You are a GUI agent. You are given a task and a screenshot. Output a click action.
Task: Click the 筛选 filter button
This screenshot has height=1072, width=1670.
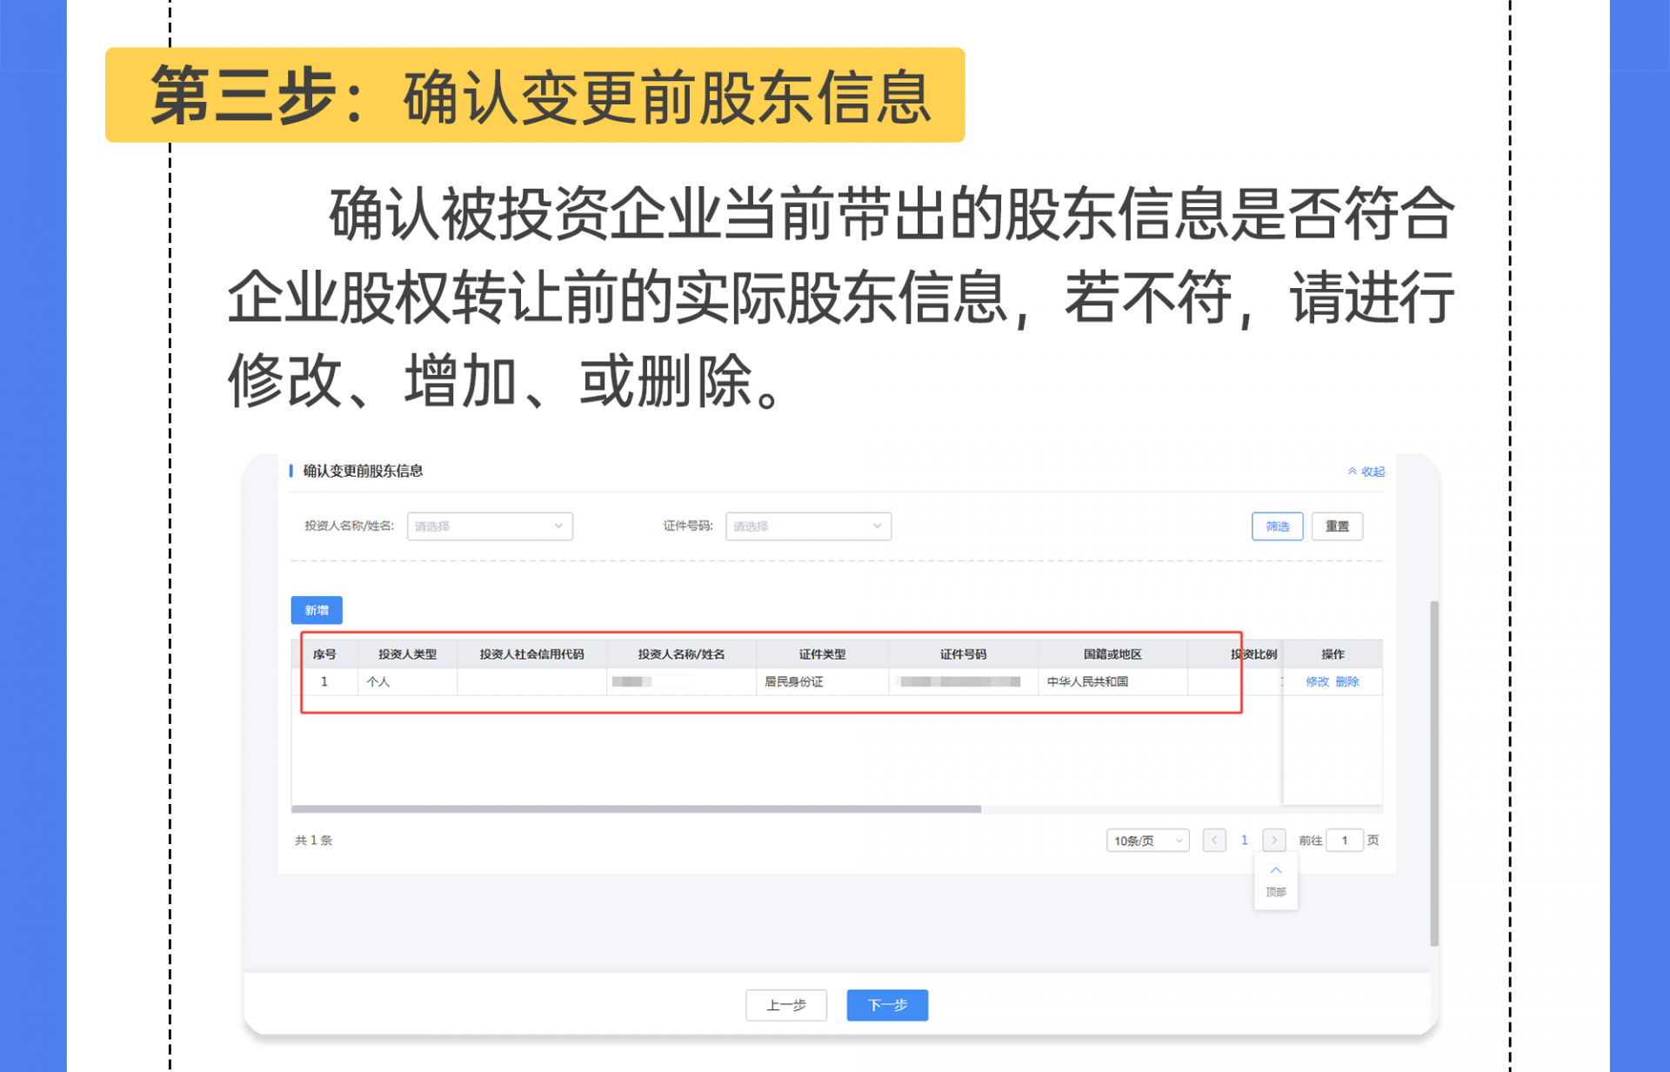(1277, 526)
